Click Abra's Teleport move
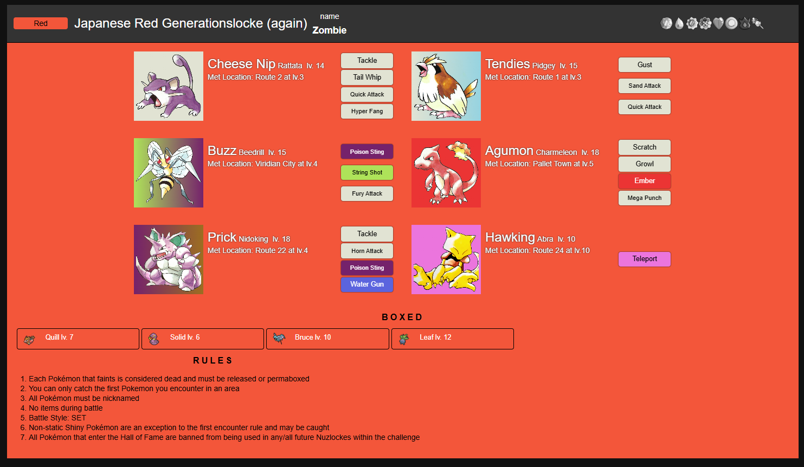804x467 pixels. point(645,259)
